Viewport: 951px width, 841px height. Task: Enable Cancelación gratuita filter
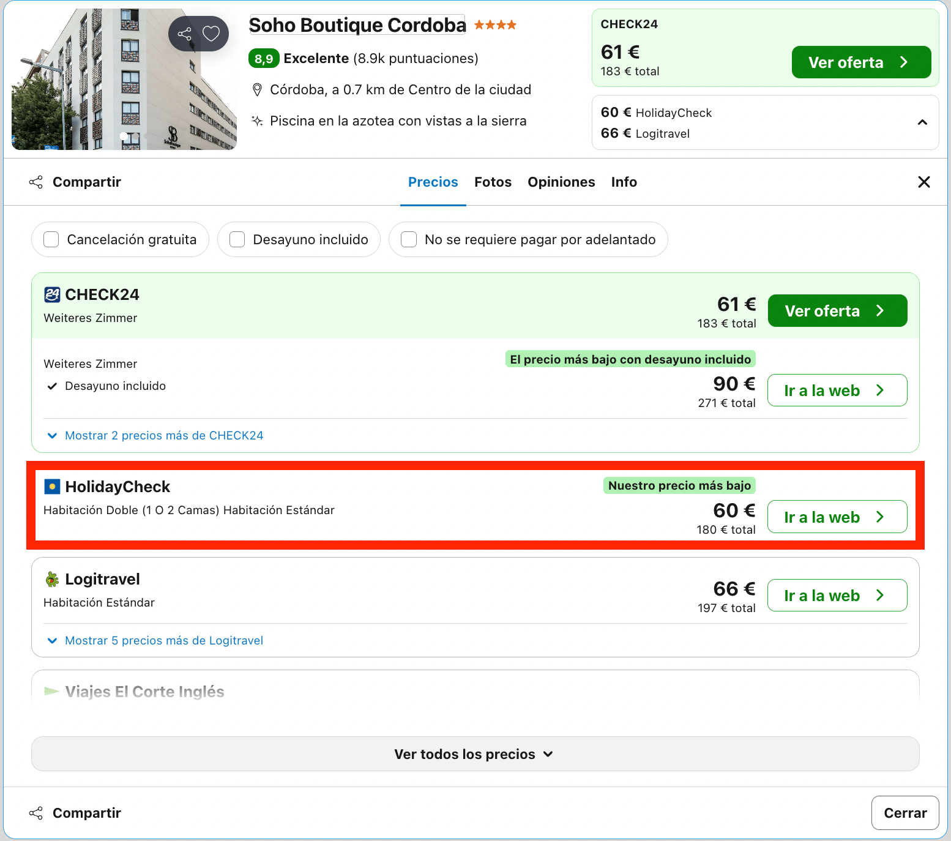pyautogui.click(x=51, y=239)
